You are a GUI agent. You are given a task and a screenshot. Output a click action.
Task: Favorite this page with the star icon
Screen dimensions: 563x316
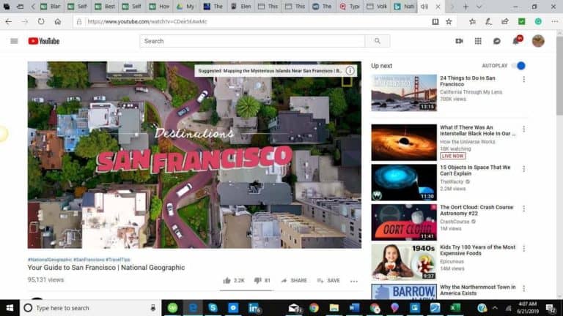[449, 21]
